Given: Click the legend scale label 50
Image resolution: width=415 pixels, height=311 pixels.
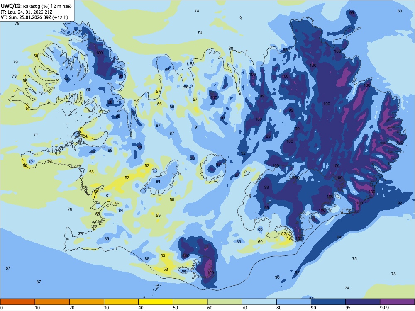Looking at the screenshot, I should point(176,308).
